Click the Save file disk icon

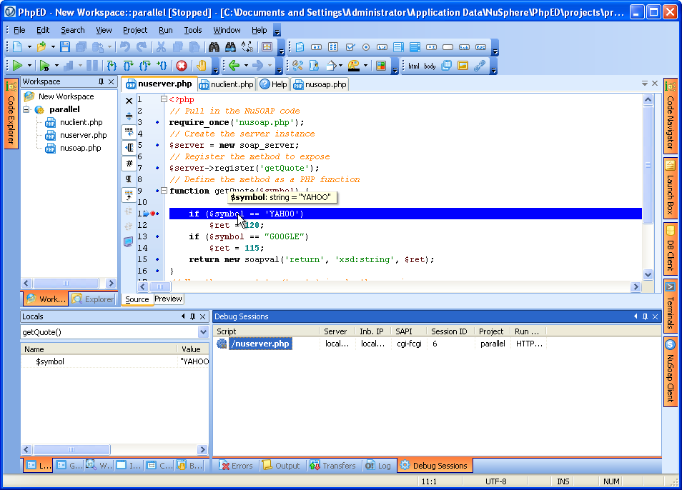(x=65, y=47)
